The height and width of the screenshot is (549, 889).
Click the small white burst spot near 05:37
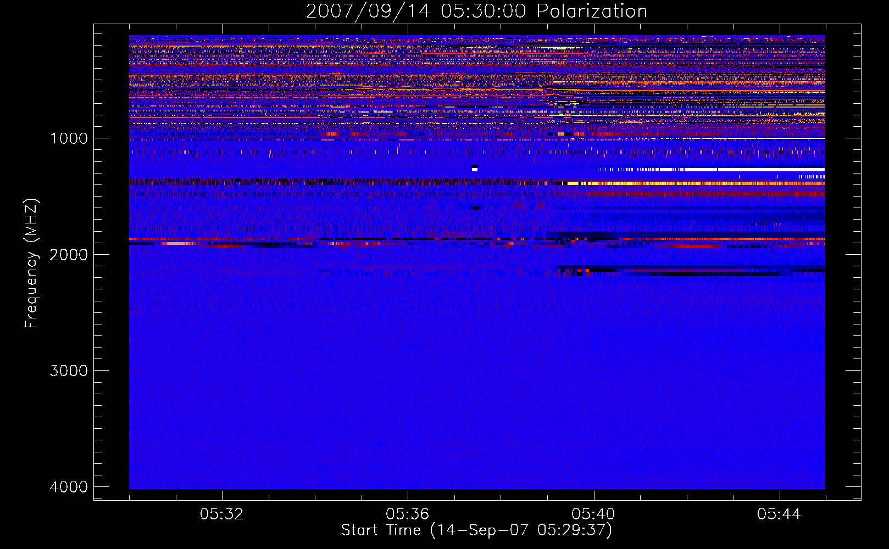click(x=475, y=169)
